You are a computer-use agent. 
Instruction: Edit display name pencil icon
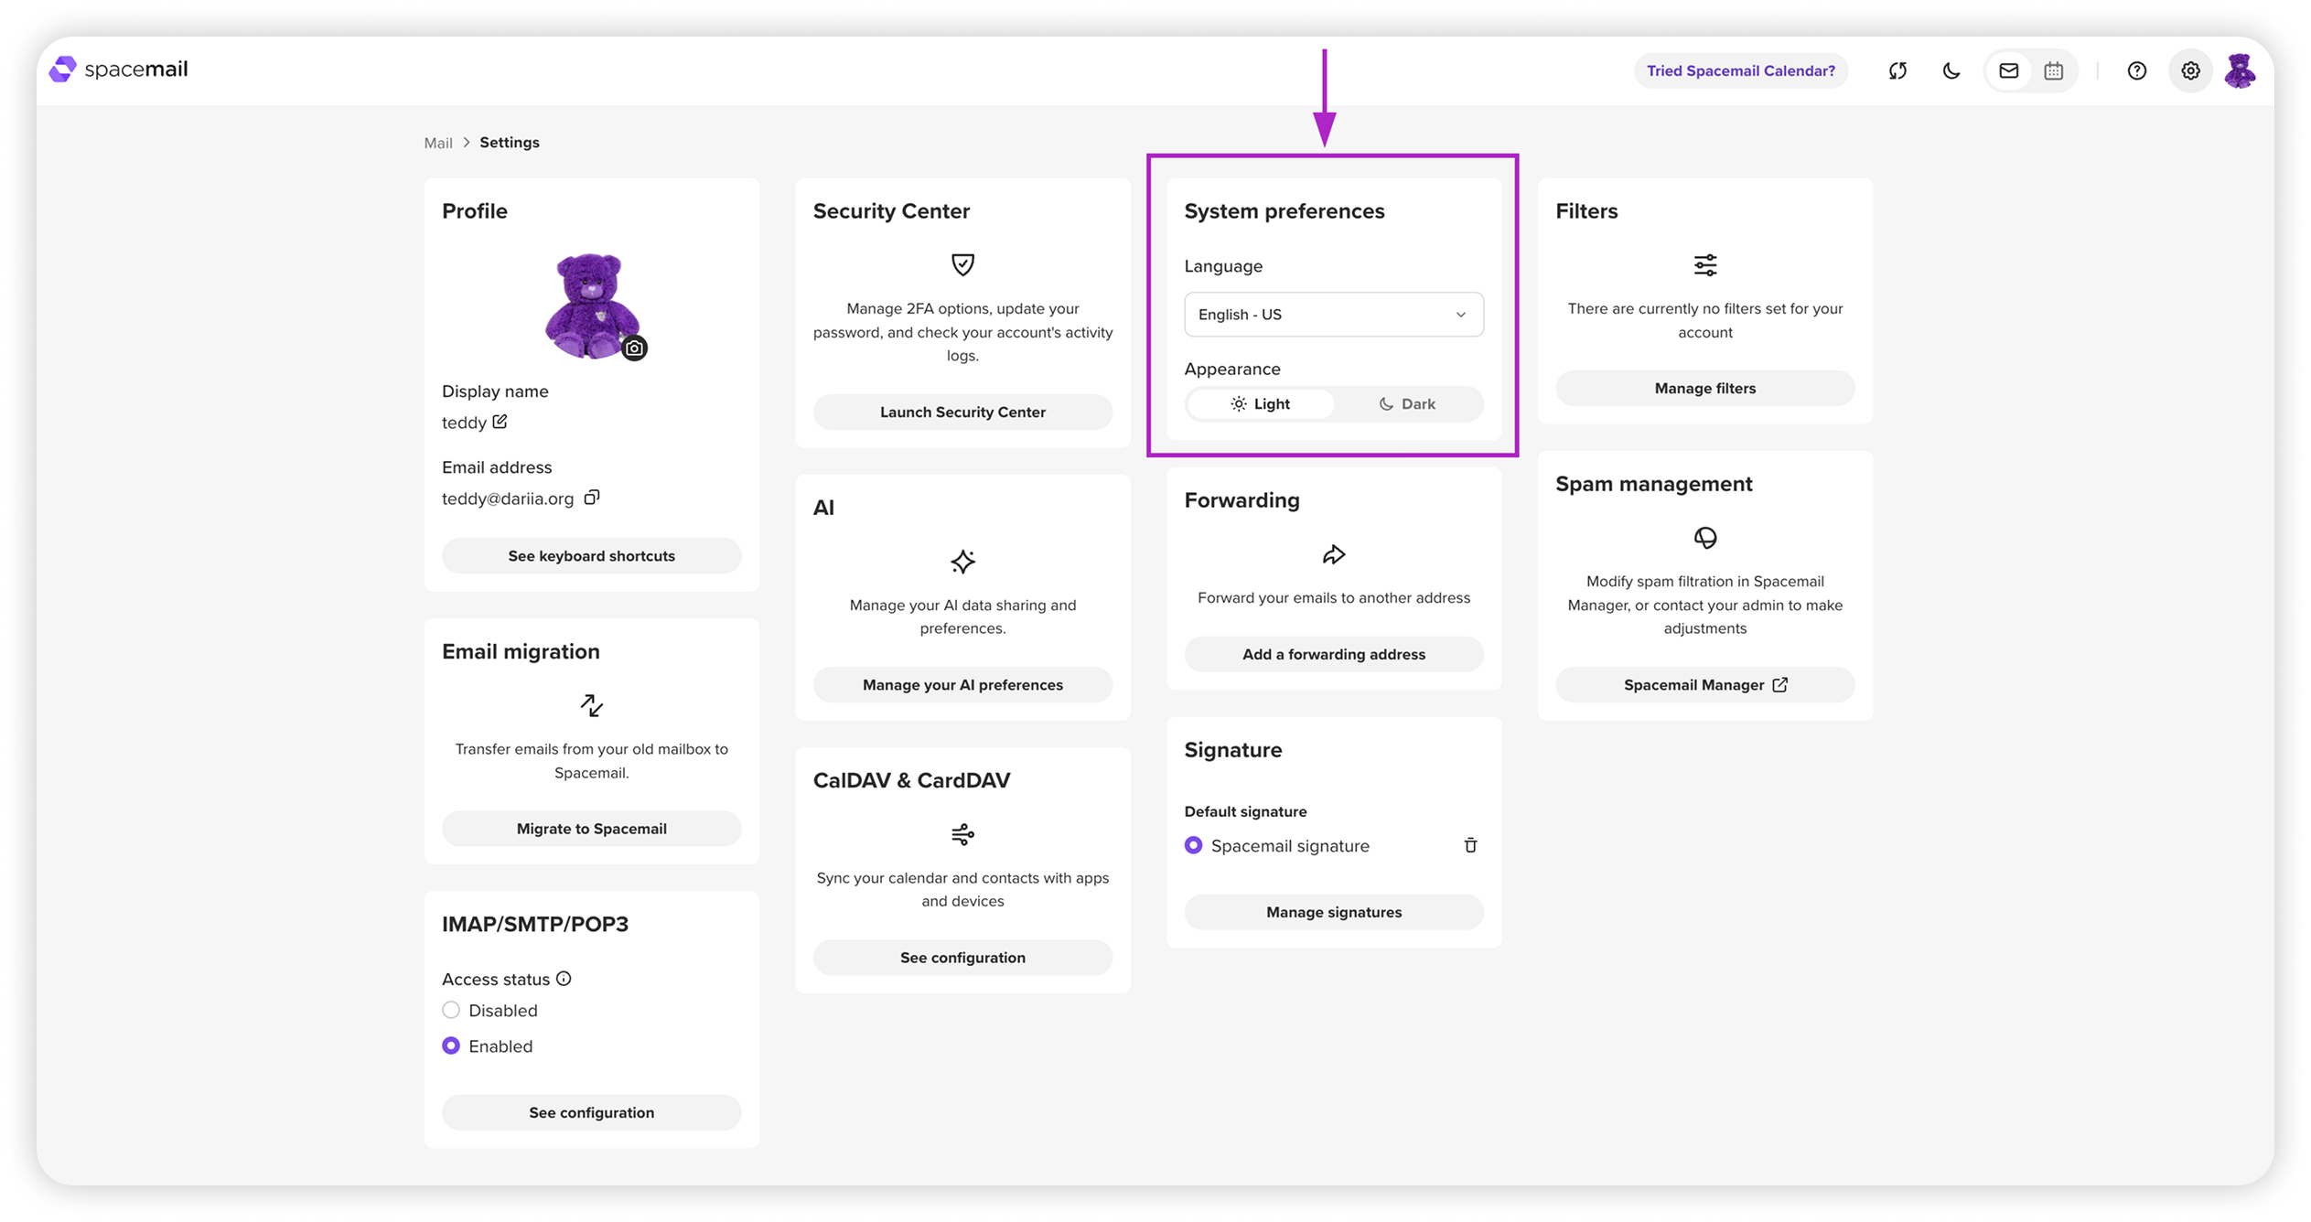[x=500, y=422]
